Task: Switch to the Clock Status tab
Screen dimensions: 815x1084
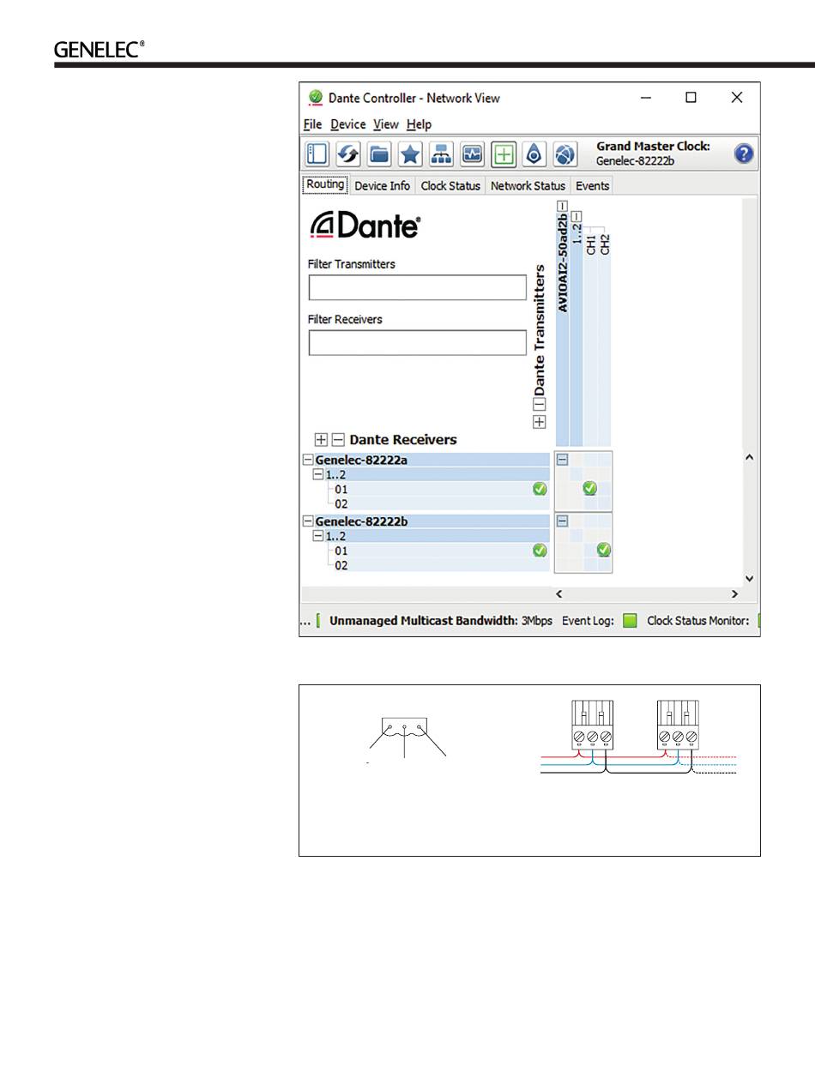Action: pos(450,185)
